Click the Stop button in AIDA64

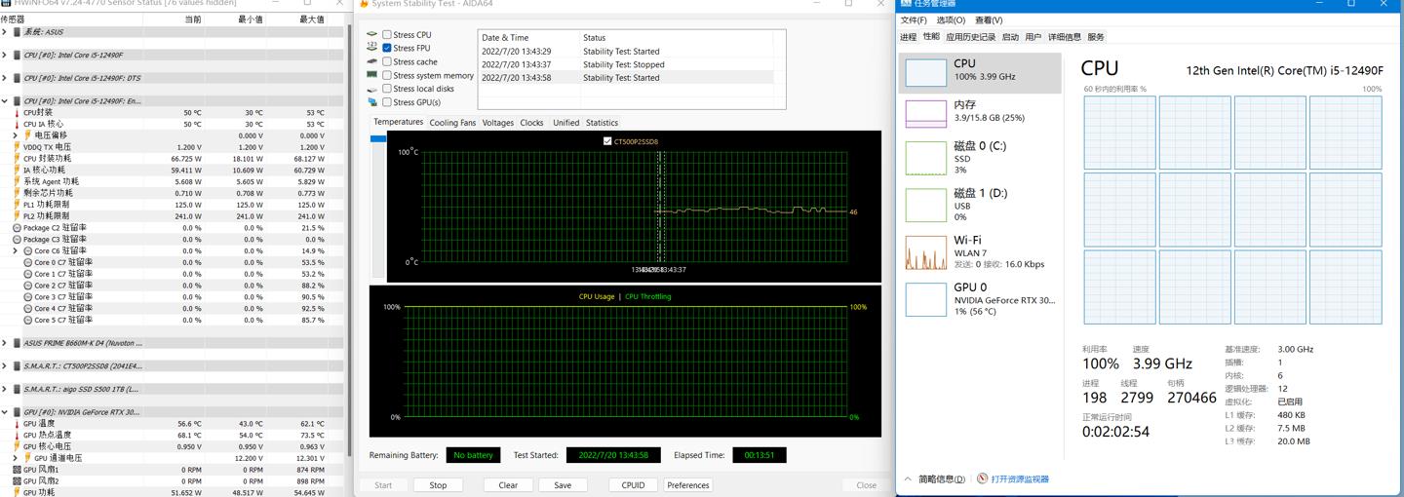pos(438,485)
